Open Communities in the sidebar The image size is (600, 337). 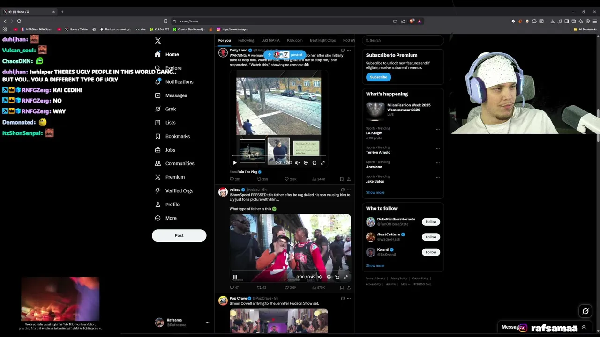pos(174,163)
